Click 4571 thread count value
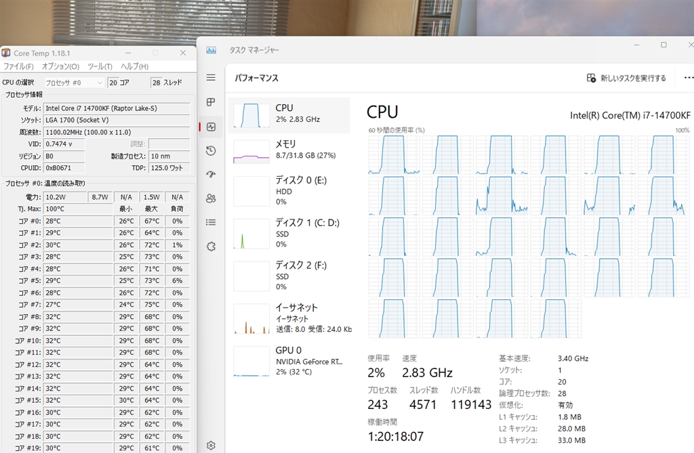Screen dimensions: 694x453 tap(423, 405)
